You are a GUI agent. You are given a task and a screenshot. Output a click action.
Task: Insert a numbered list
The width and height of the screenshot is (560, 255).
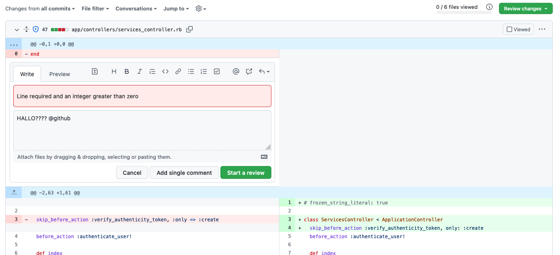pyautogui.click(x=204, y=71)
